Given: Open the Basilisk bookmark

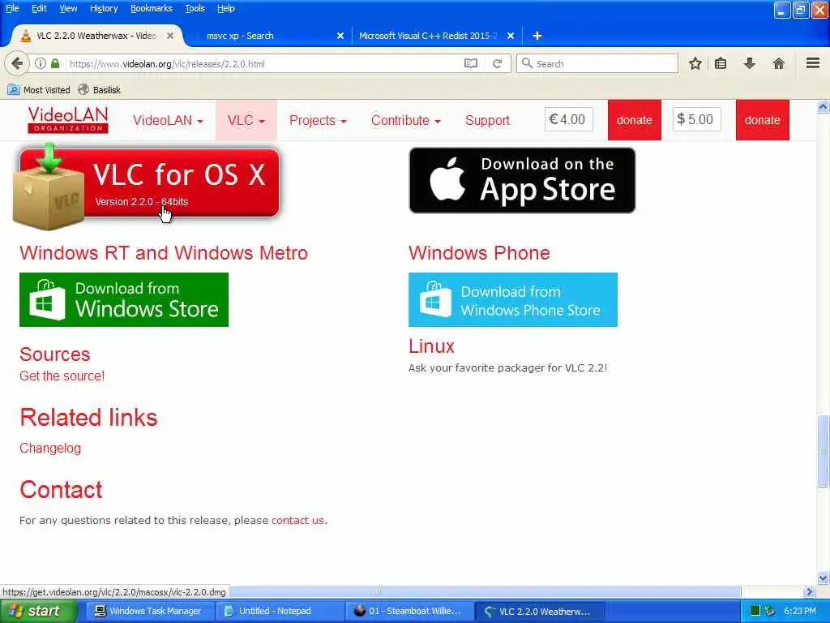Looking at the screenshot, I should click(x=100, y=90).
